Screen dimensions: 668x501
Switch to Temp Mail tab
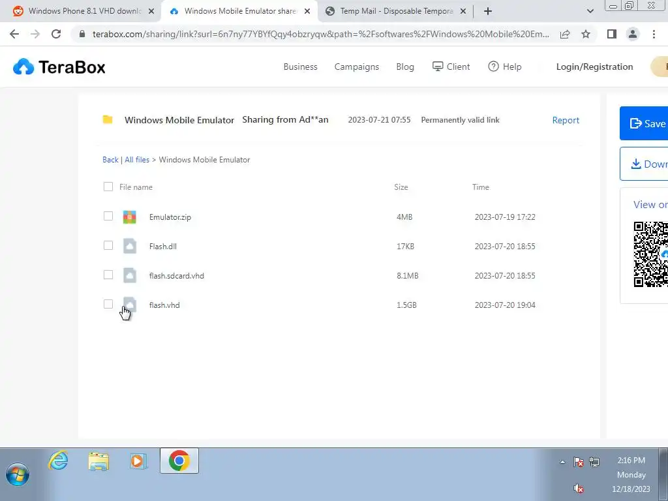(x=396, y=12)
